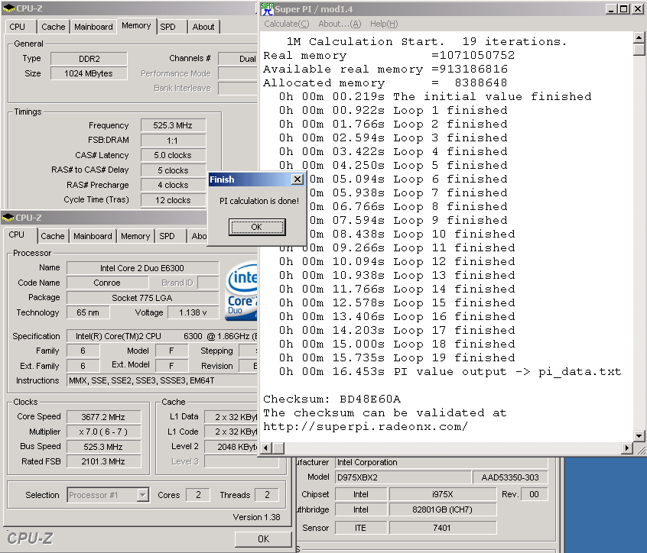This screenshot has height=553, width=647.
Task: Click the Super PI vertical scrollbar down arrow
Action: tap(639, 435)
